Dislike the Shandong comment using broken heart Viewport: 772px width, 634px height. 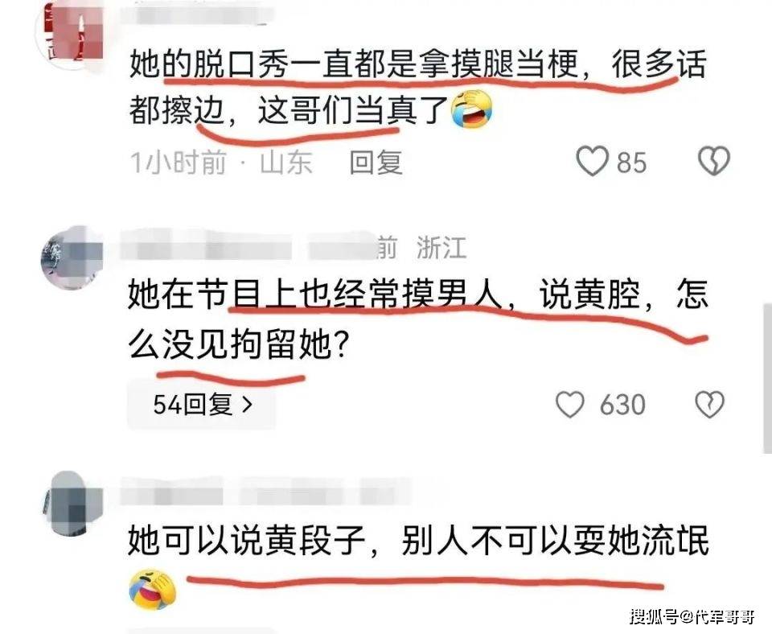tap(714, 161)
